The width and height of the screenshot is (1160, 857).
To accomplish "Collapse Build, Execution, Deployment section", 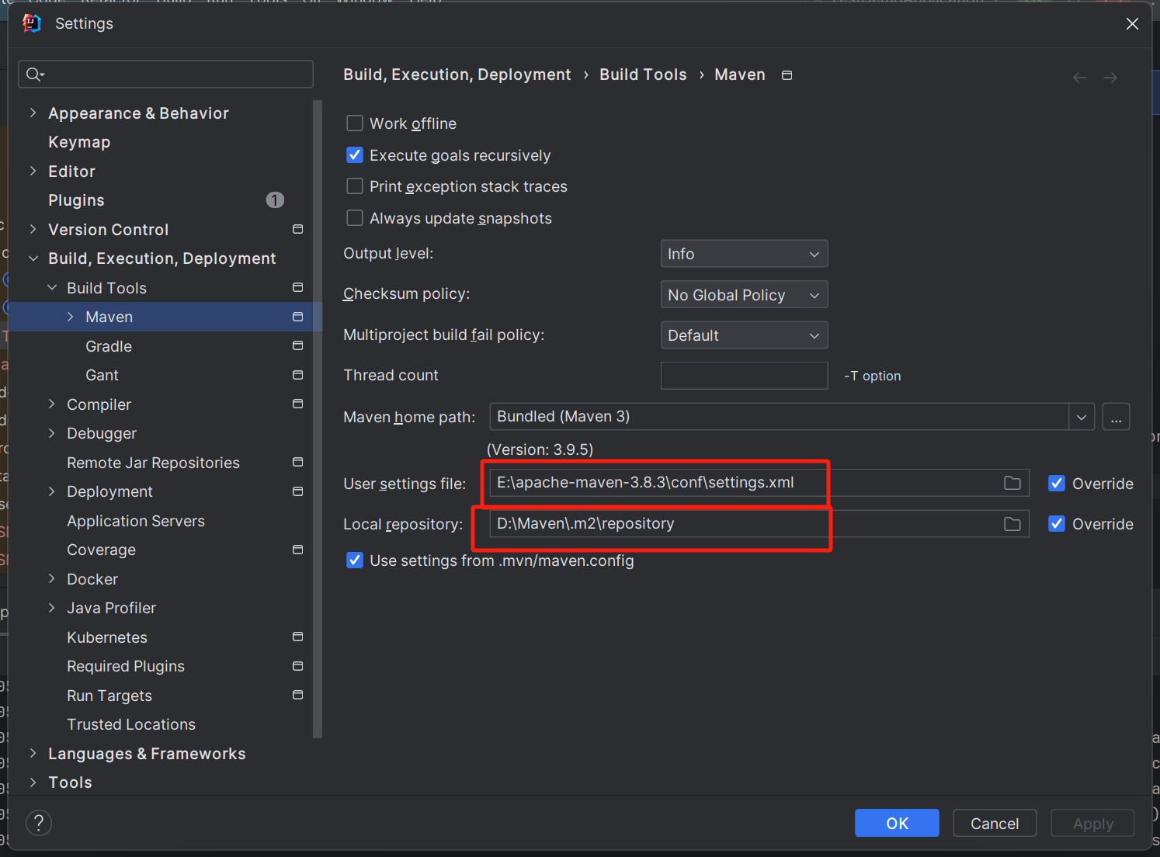I will [33, 258].
